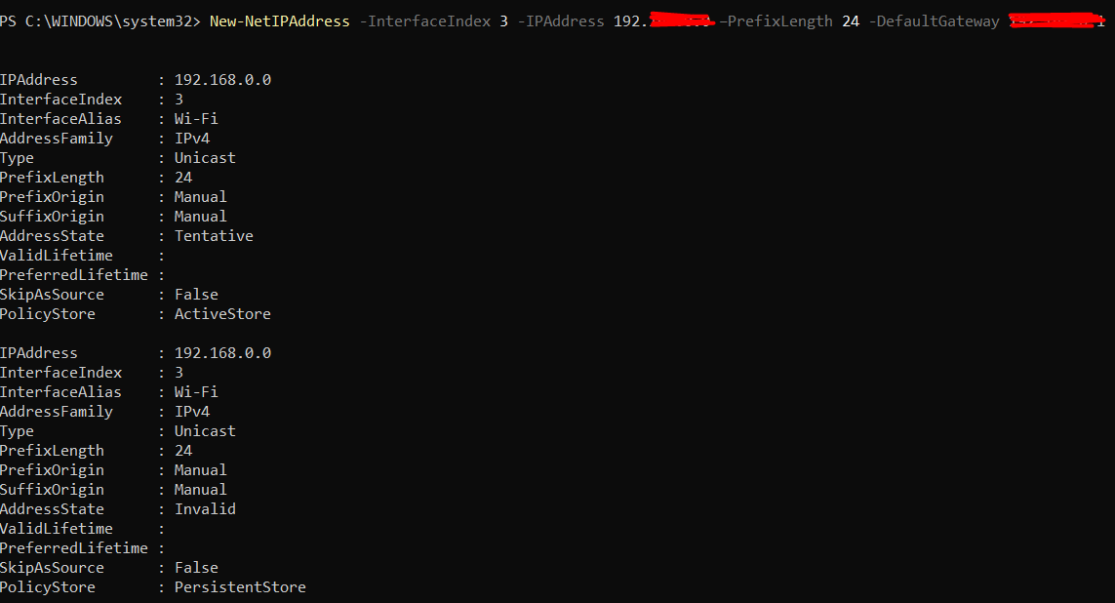Click the ActiveStore PolicyStore value
The height and width of the screenshot is (603, 1115).
tap(222, 313)
